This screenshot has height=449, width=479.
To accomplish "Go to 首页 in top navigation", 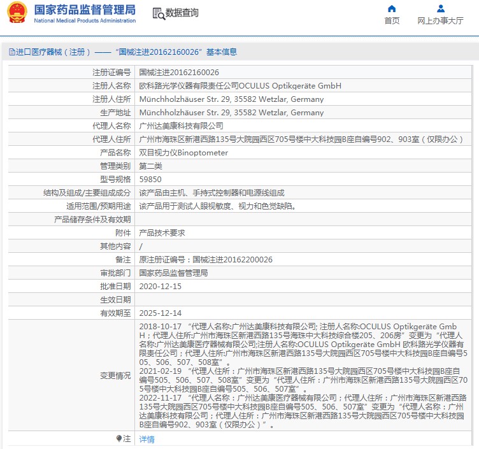I will point(392,21).
